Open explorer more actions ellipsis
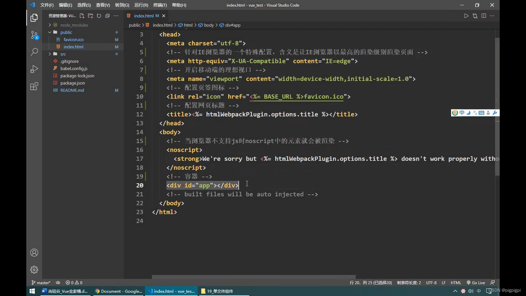The image size is (526, 296). pyautogui.click(x=116, y=16)
